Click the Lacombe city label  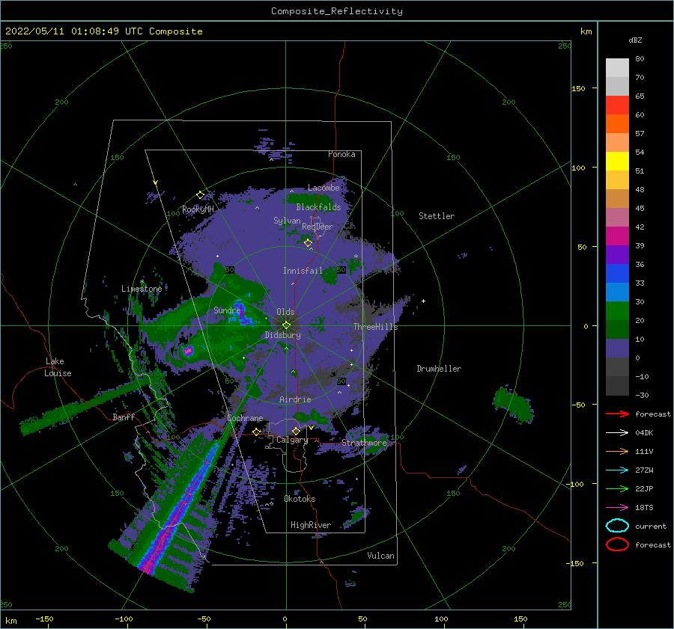coord(324,188)
